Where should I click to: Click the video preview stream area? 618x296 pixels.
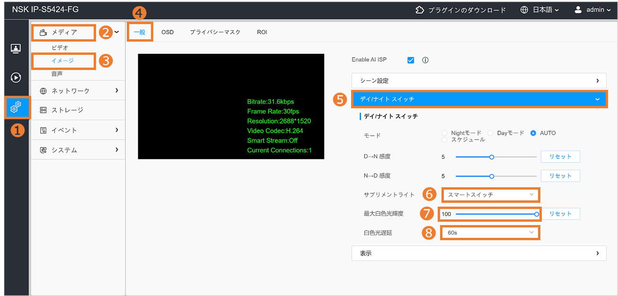[x=231, y=106]
